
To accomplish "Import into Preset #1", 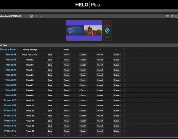I will (100, 55).
